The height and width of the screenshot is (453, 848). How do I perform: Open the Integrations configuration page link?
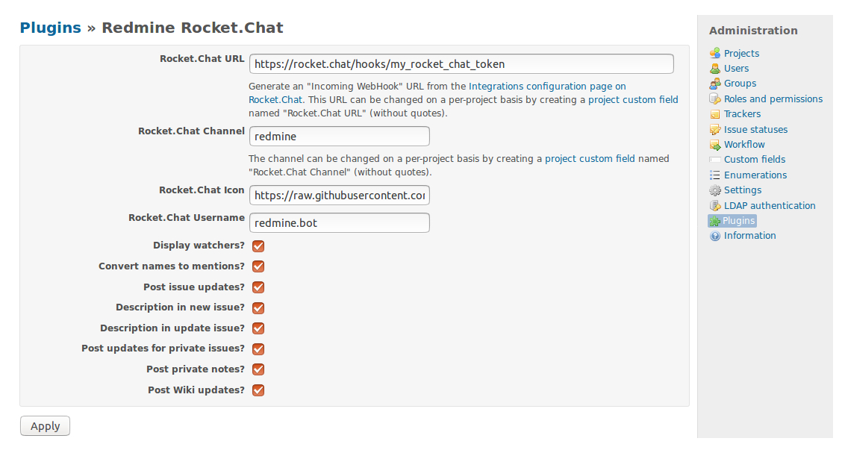[547, 87]
